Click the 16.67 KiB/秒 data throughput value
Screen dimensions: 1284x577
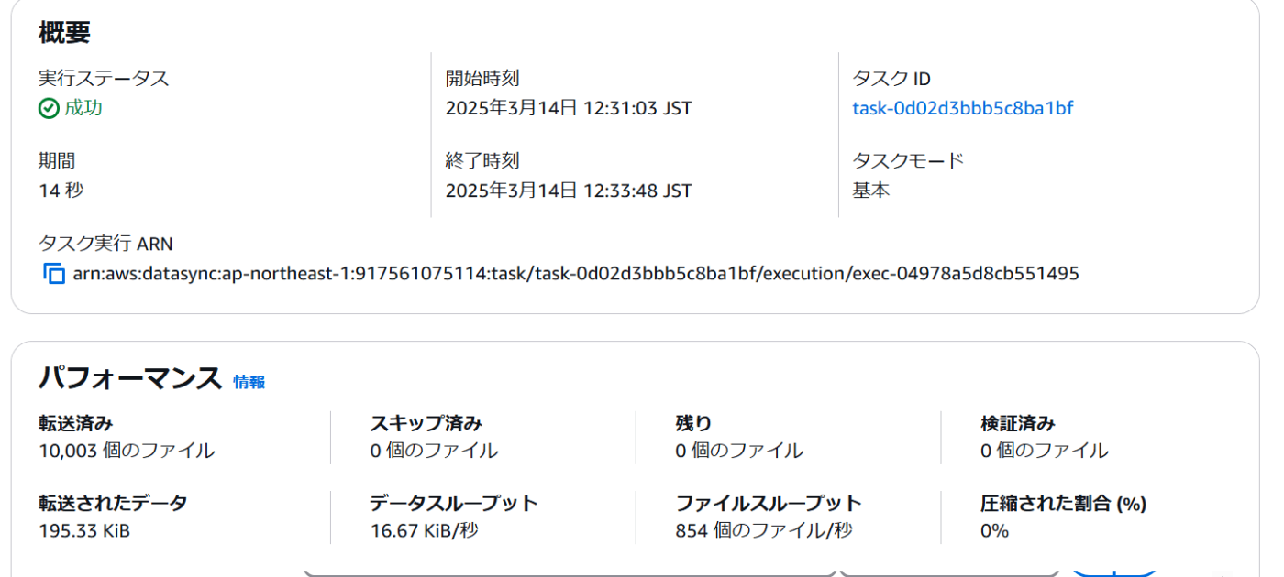(x=425, y=530)
